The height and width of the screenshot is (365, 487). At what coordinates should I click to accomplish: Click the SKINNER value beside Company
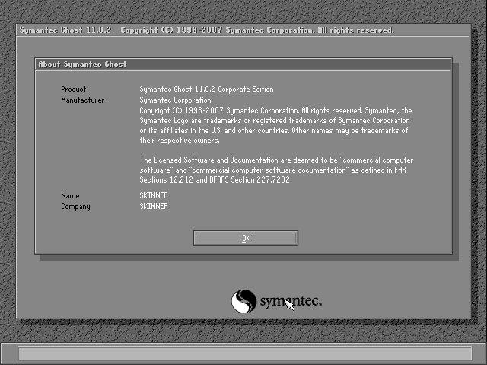pos(154,206)
